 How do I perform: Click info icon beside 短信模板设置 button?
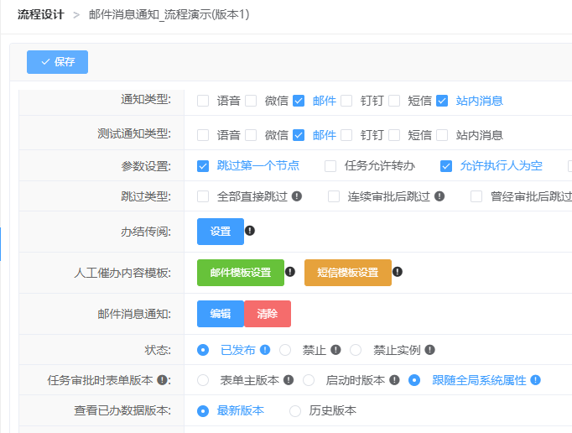(x=398, y=272)
